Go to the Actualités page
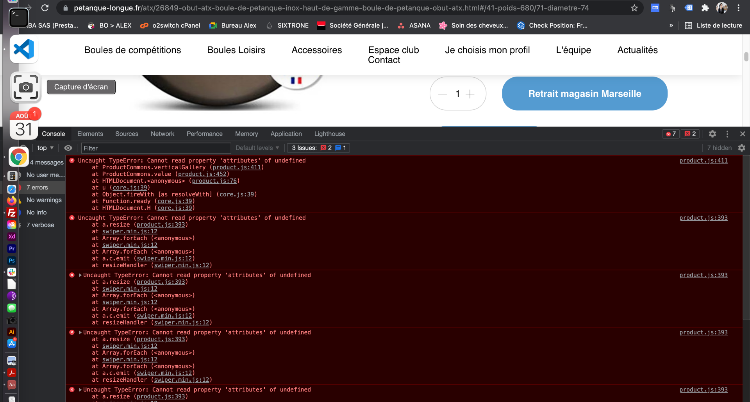 point(637,50)
